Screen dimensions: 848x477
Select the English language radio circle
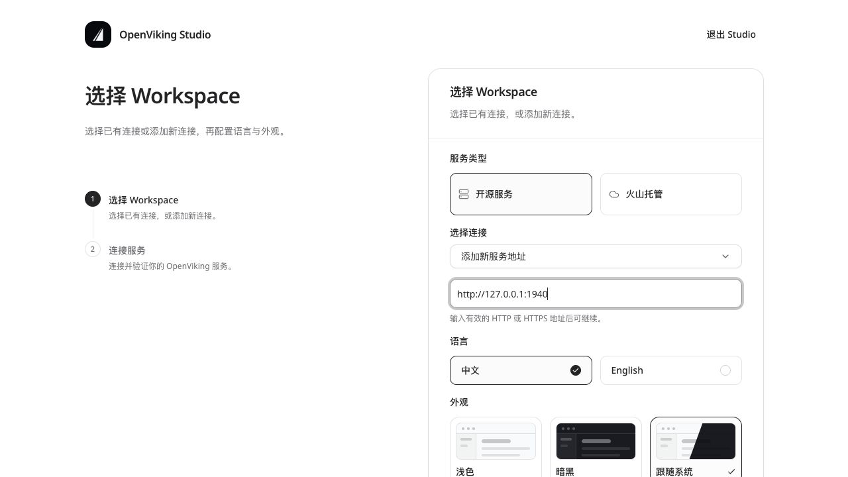pos(725,370)
